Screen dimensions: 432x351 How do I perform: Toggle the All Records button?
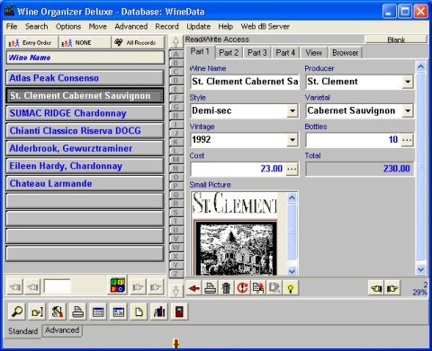138,43
